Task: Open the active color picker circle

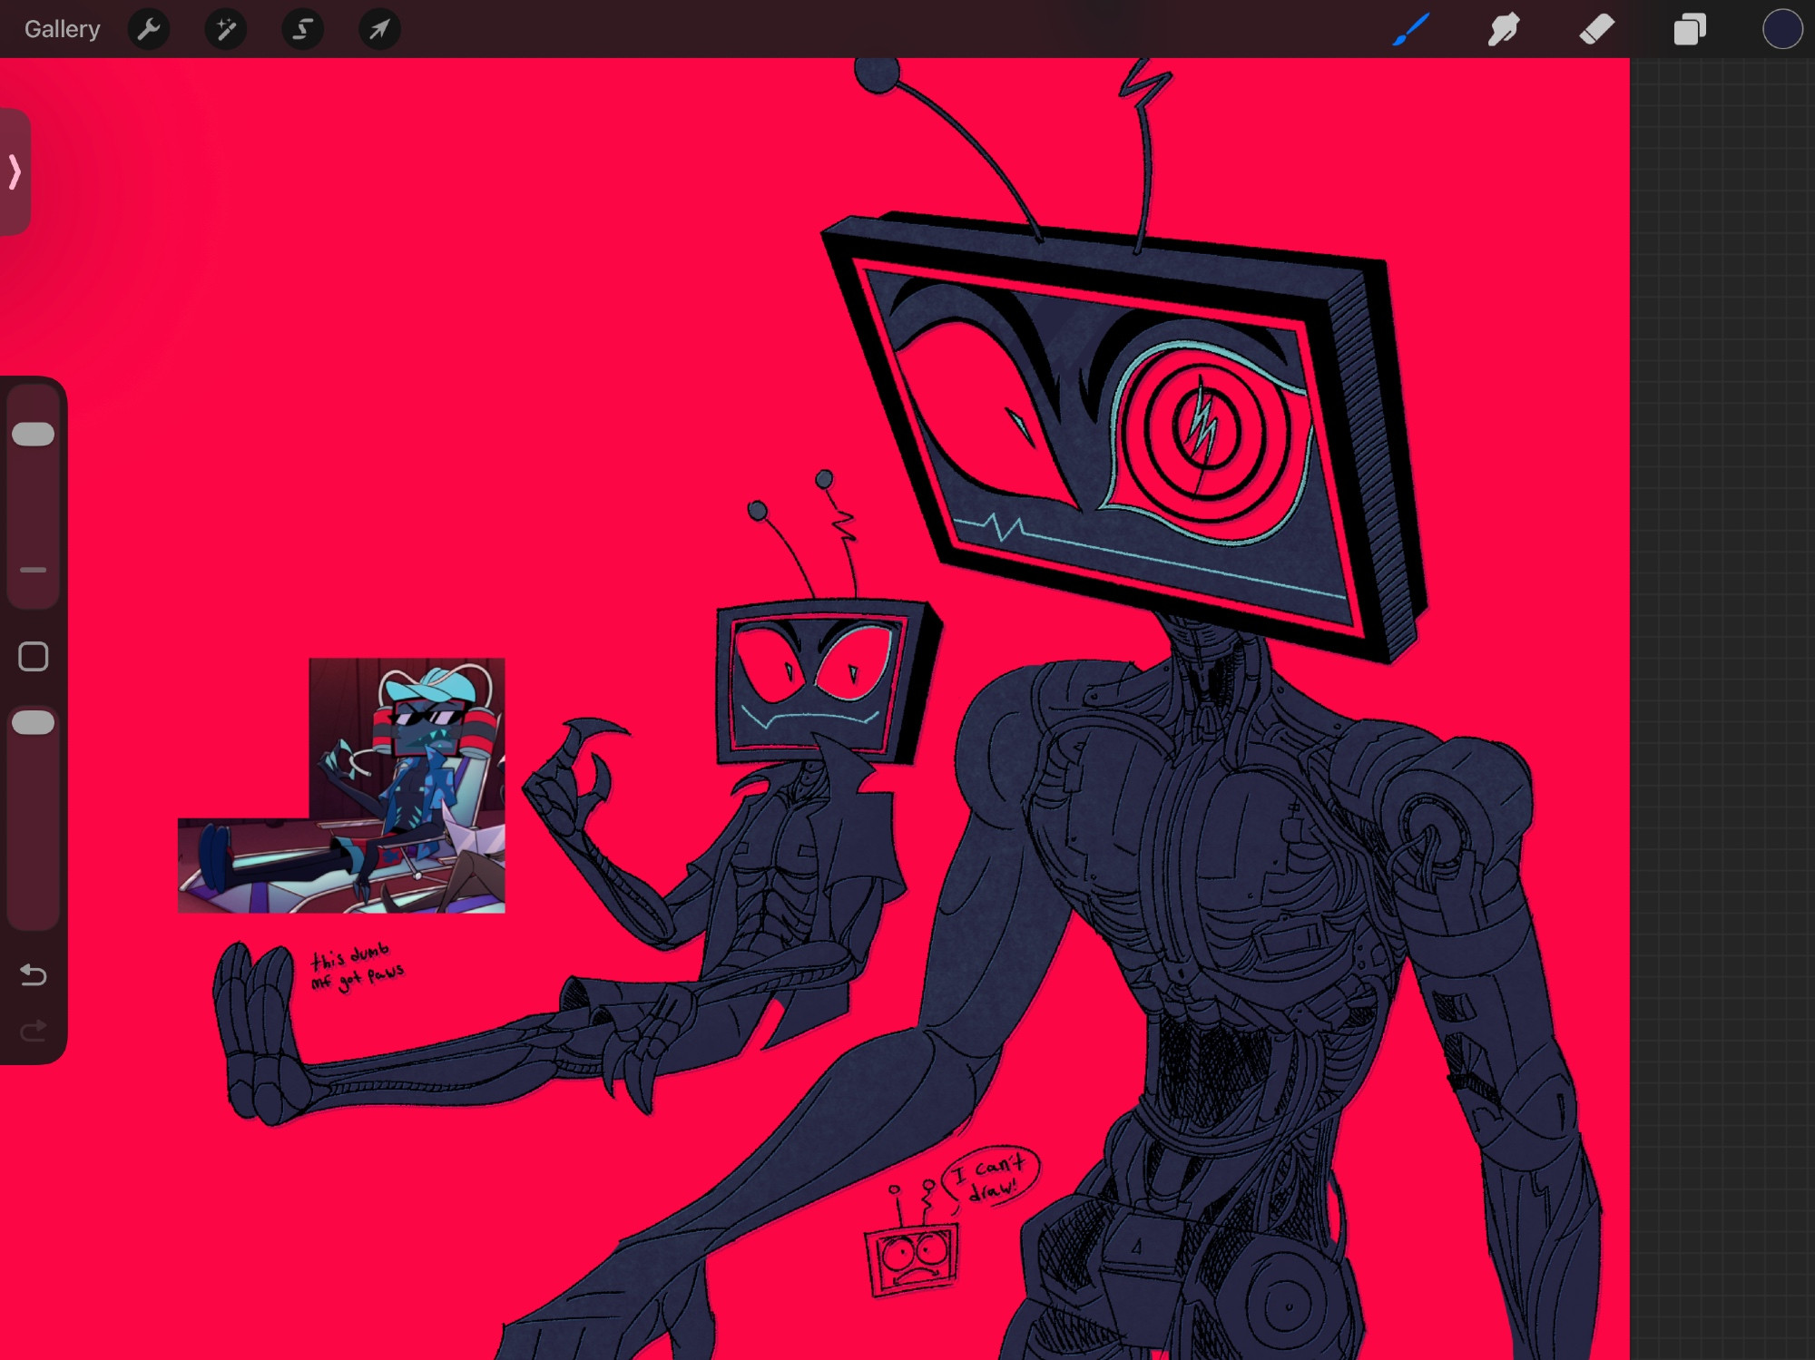Action: click(1781, 30)
